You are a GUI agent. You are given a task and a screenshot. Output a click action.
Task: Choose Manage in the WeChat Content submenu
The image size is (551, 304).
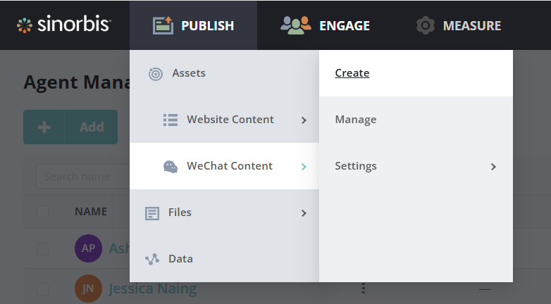click(356, 120)
